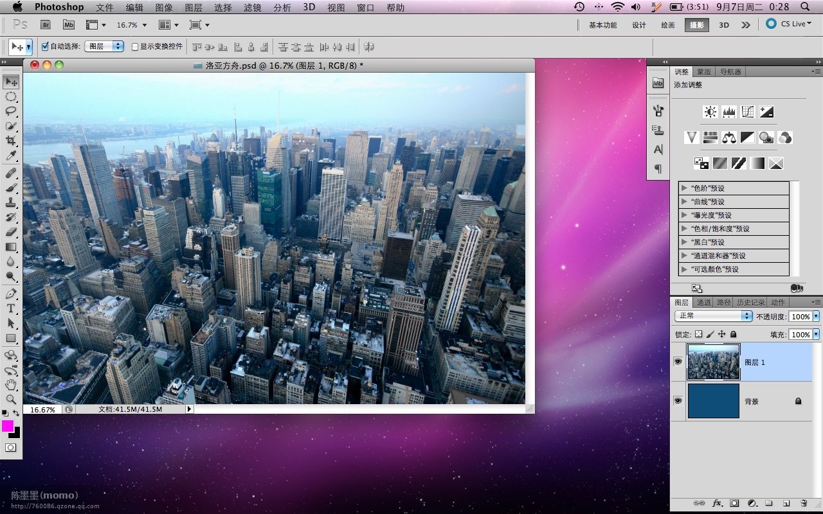Launch Bridge with the Br icon

pyautogui.click(x=46, y=24)
